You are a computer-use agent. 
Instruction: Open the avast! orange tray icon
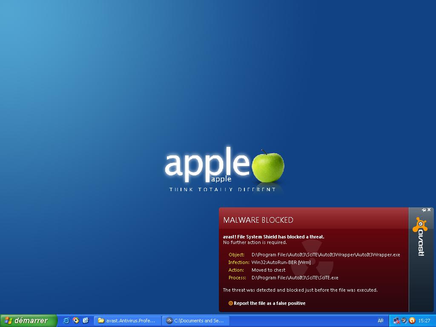[412, 321]
